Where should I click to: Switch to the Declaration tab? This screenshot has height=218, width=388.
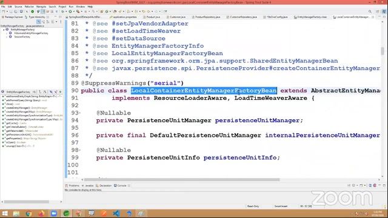click(104, 185)
